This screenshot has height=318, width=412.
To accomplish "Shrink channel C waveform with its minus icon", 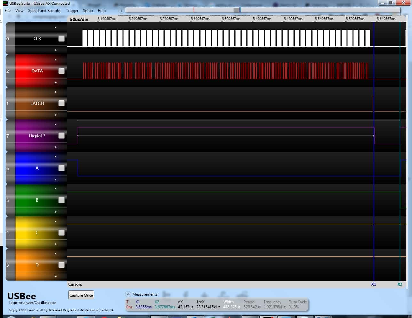I will click(56, 221).
